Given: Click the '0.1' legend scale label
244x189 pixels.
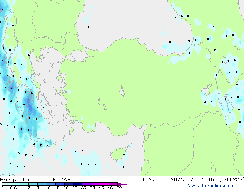Looking at the screenshot, I should point(4,187).
